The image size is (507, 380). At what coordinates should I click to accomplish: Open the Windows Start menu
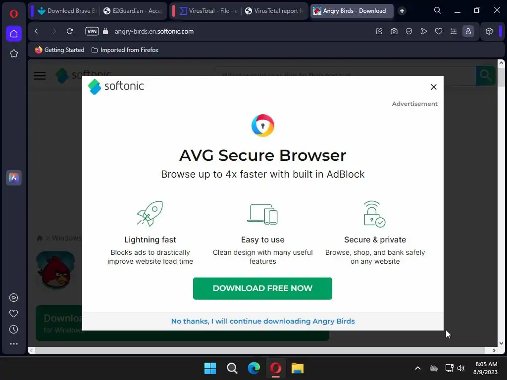point(210,368)
